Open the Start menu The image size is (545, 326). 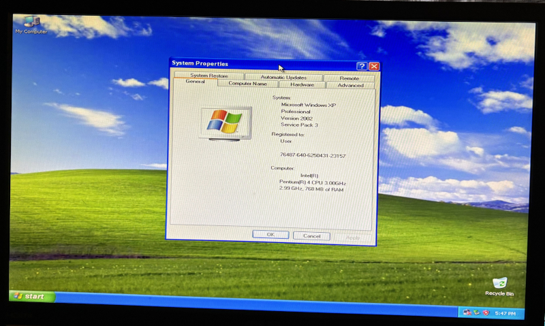click(x=31, y=296)
